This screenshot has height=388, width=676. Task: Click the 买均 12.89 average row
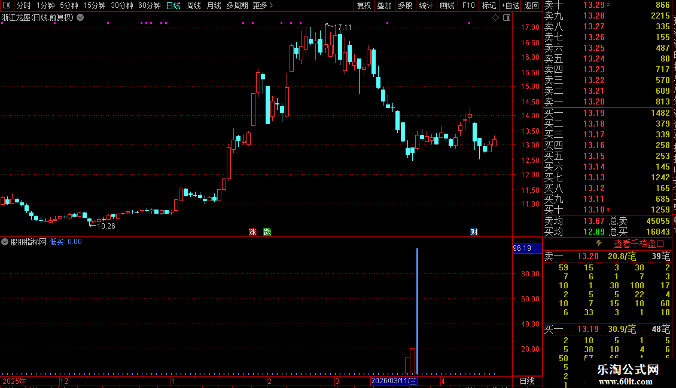[574, 232]
